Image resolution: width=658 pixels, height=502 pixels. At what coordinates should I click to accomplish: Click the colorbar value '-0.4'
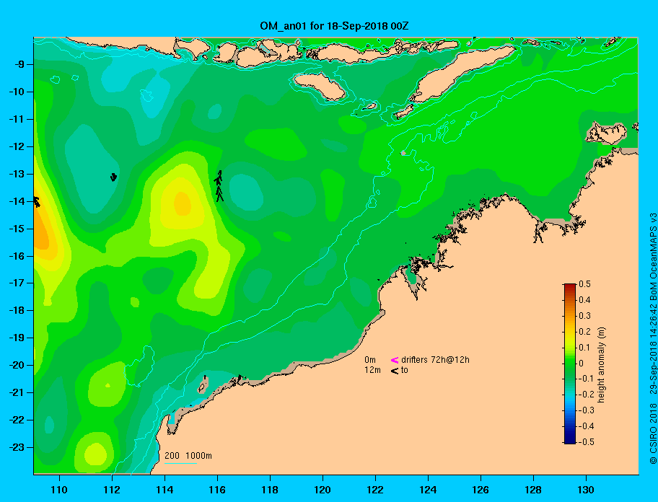(587, 426)
